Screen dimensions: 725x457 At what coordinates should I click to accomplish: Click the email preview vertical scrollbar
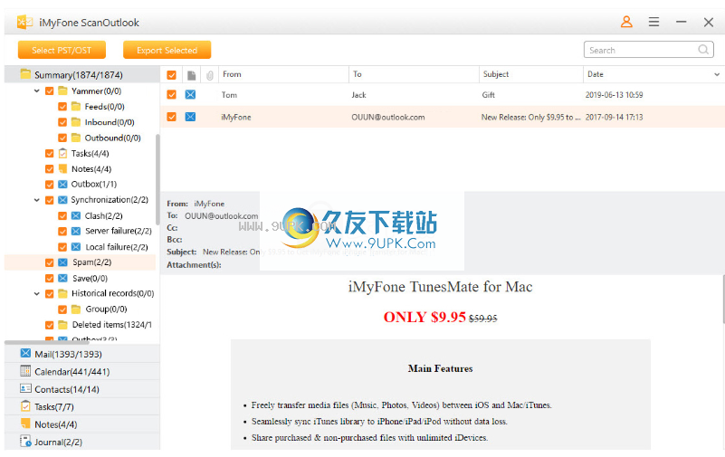point(723,300)
